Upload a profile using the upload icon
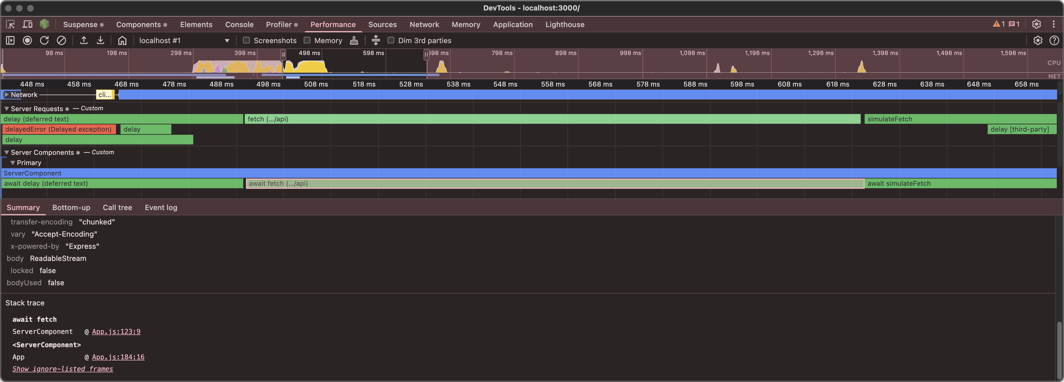 (x=84, y=40)
